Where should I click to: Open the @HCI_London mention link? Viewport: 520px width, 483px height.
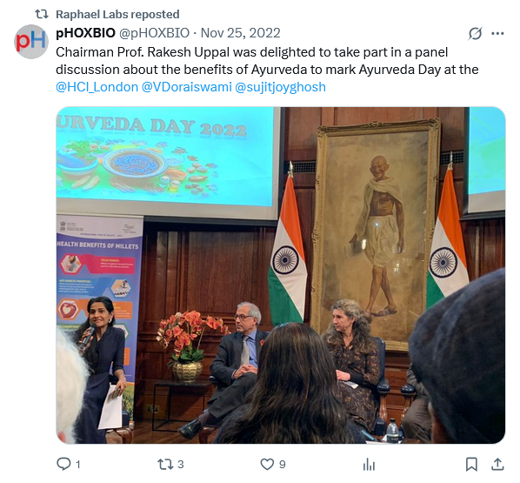coord(97,87)
